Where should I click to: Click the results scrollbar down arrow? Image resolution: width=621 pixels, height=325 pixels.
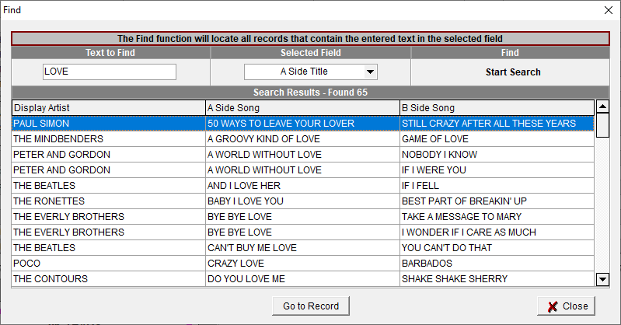[602, 279]
